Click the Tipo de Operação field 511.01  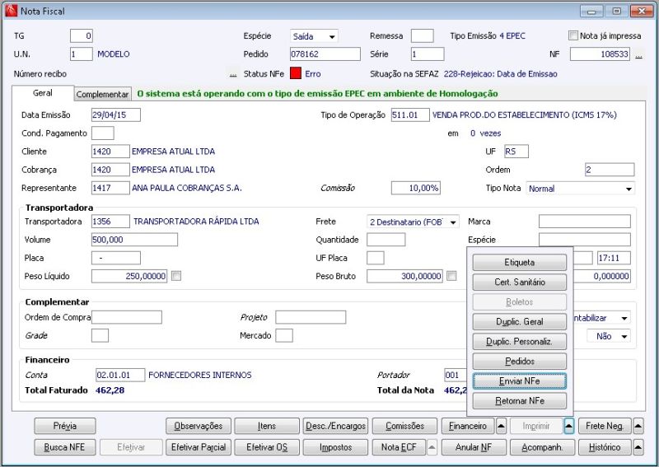coord(410,114)
